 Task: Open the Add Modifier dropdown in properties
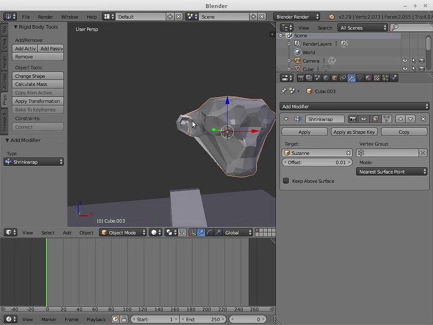(x=355, y=107)
